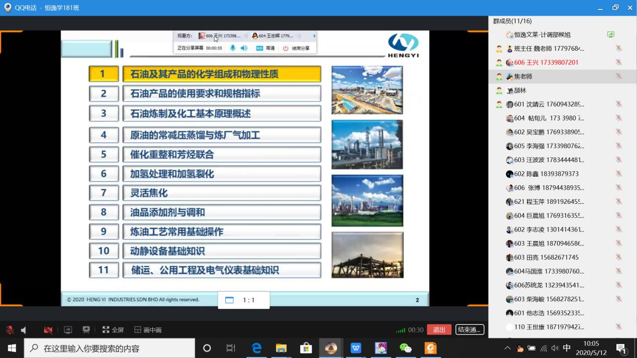Click blue speaker icon in sharing bar
This screenshot has width=637, height=358.
244,48
